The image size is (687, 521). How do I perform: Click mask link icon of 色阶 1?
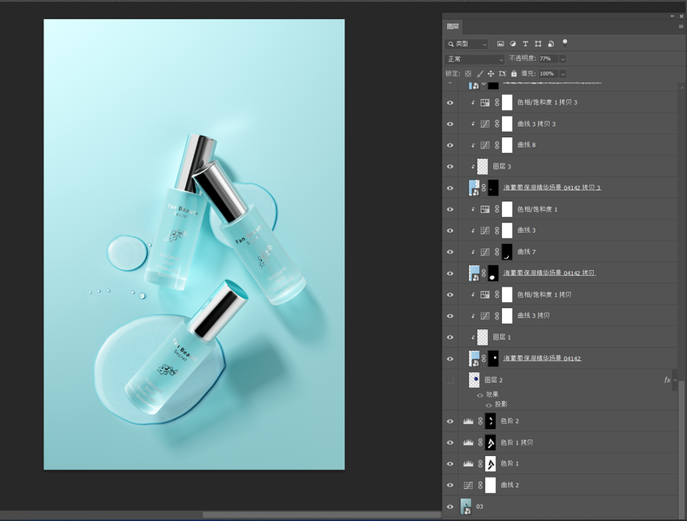(x=480, y=464)
